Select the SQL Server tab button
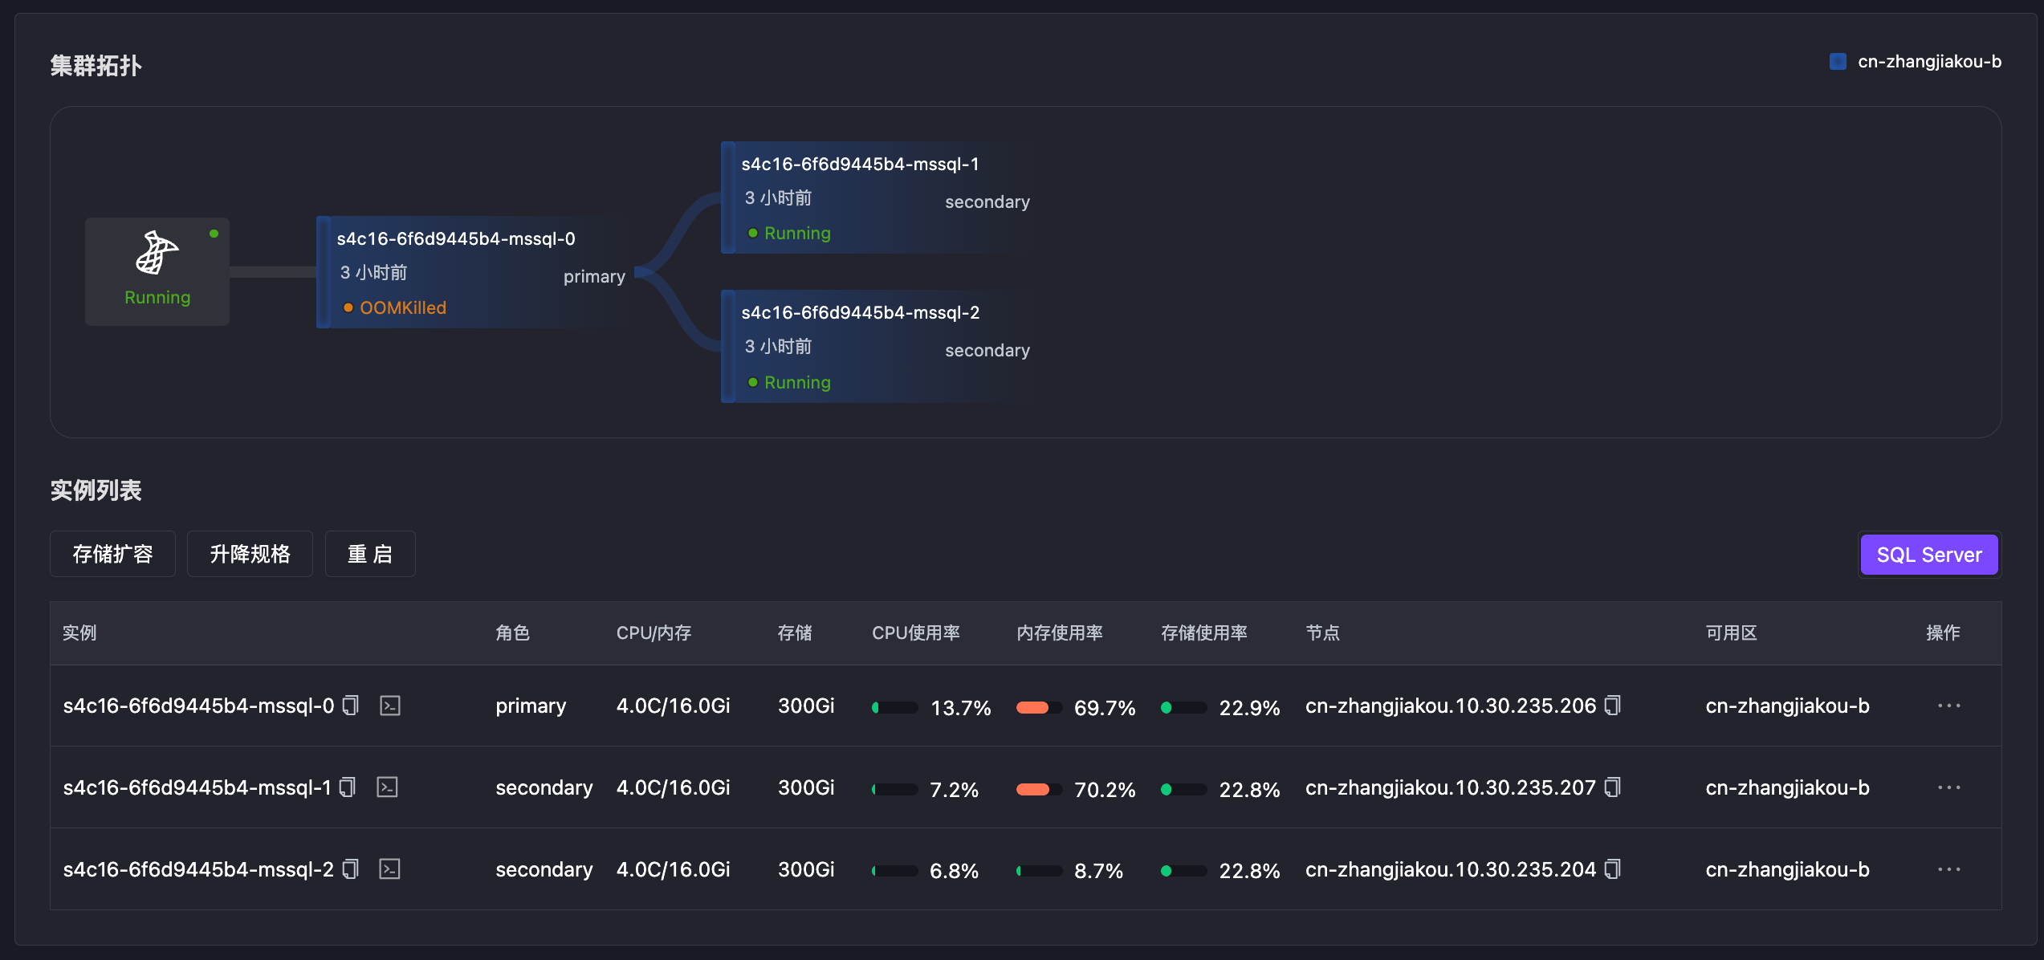 click(x=1929, y=555)
